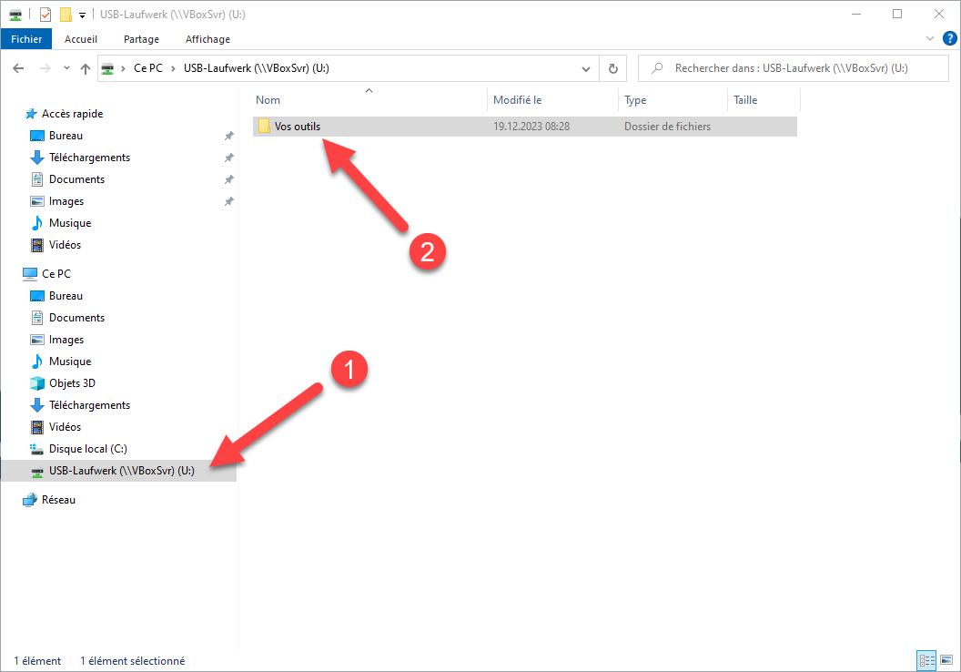The height and width of the screenshot is (672, 961).
Task: Click the Ce PC computer icon
Action: [30, 273]
